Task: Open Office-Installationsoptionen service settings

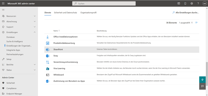Action: (x=66, y=37)
